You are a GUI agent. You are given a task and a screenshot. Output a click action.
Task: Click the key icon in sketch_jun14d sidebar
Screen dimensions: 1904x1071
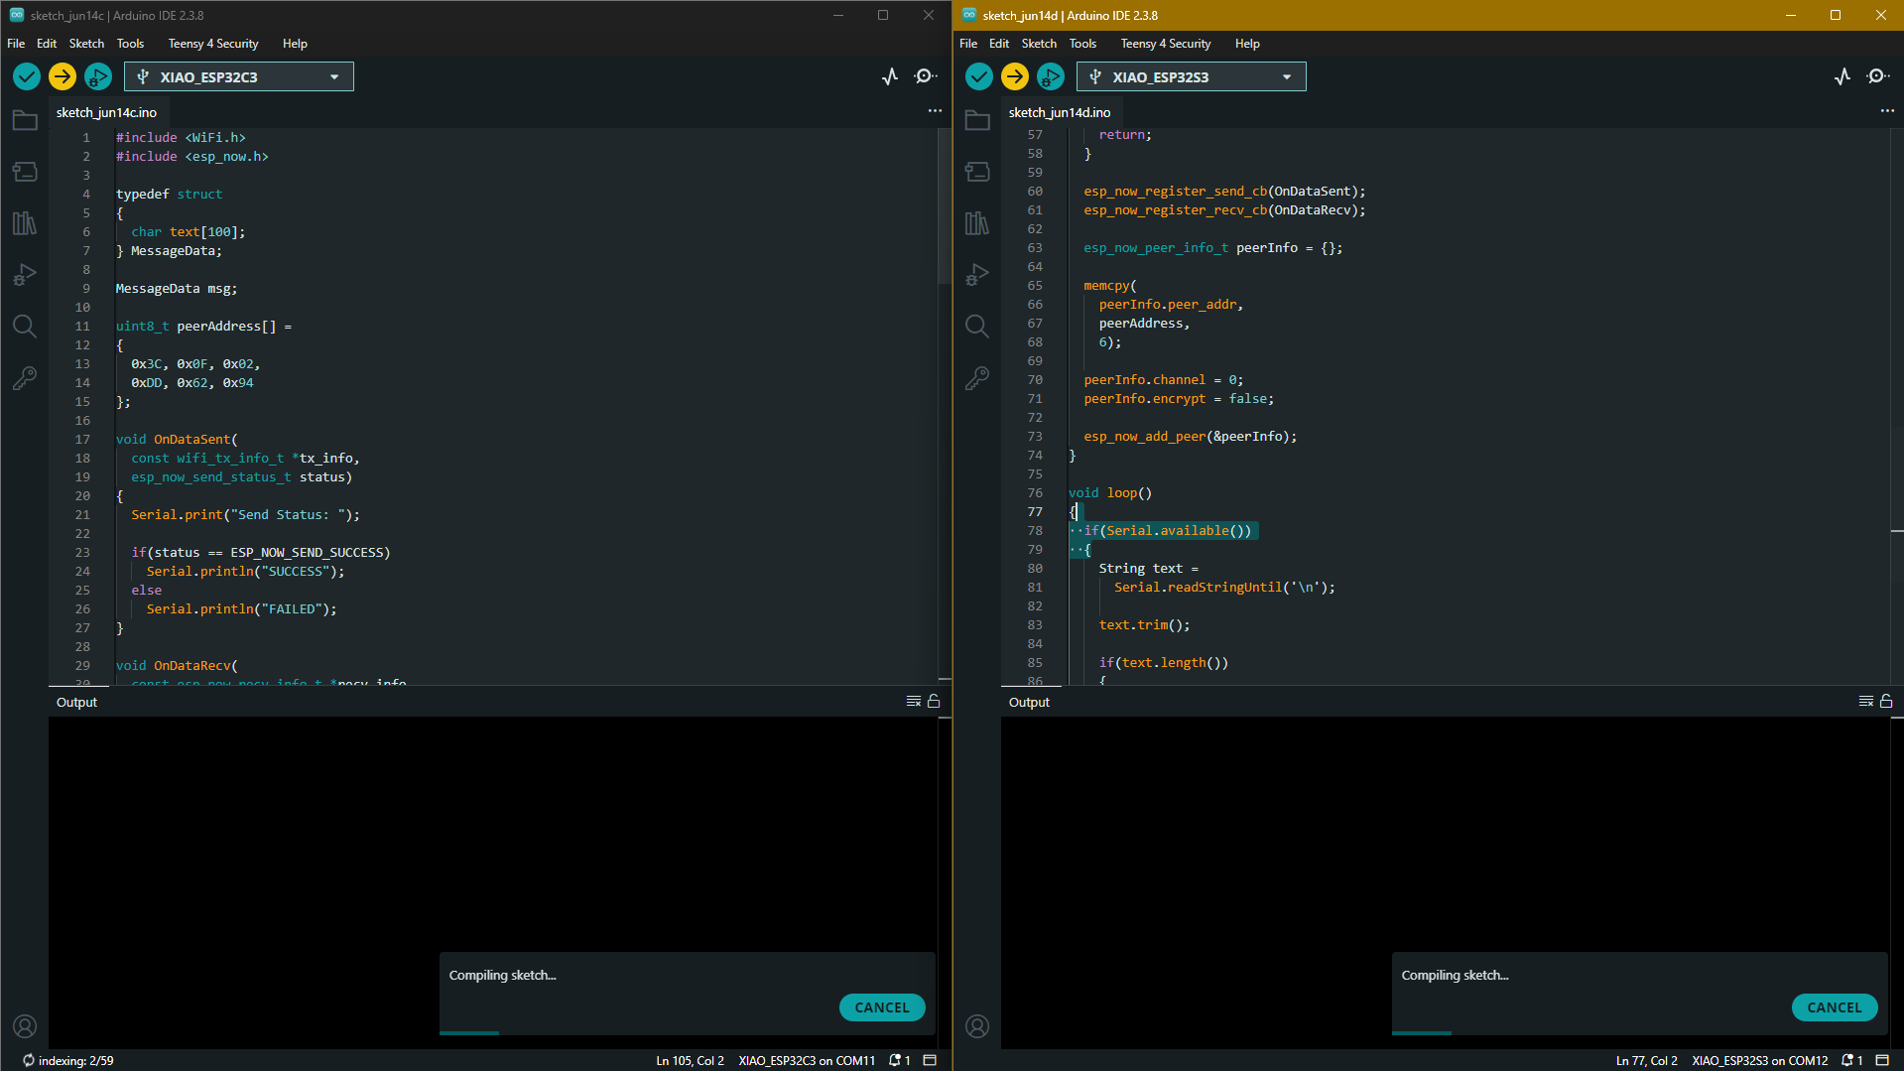(x=977, y=378)
